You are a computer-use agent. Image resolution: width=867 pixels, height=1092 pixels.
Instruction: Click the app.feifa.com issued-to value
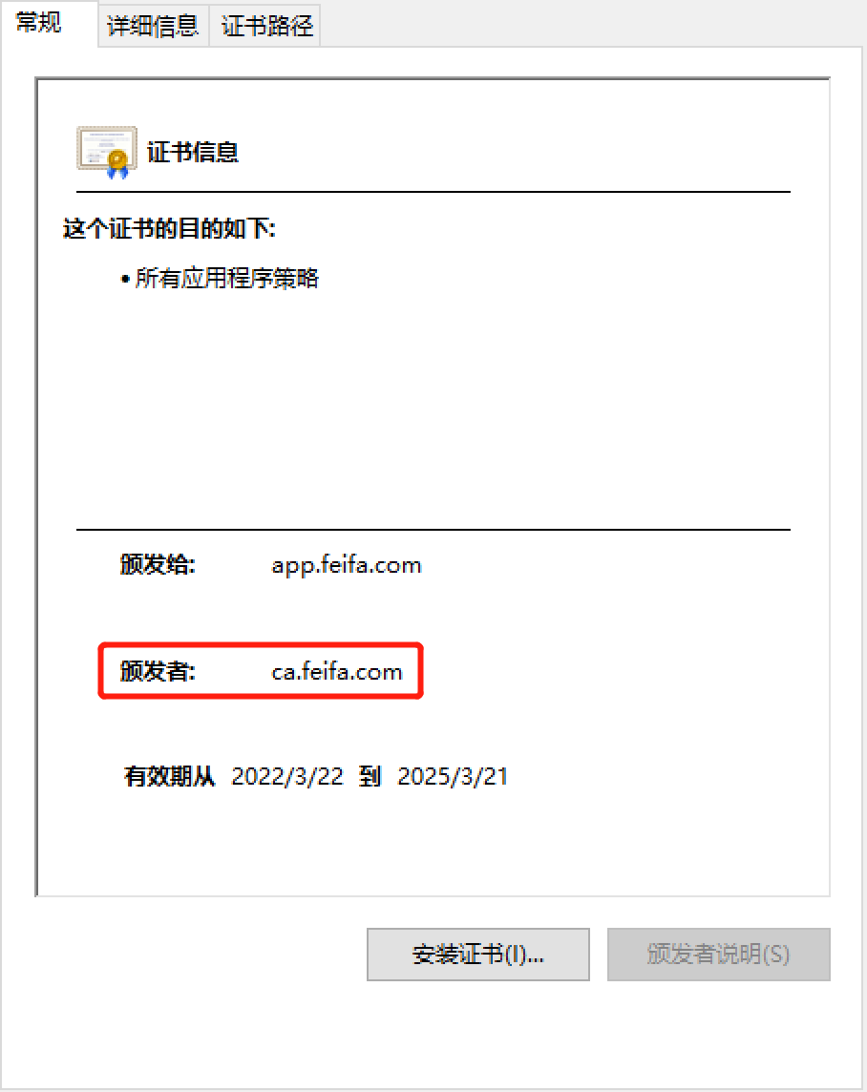(347, 565)
